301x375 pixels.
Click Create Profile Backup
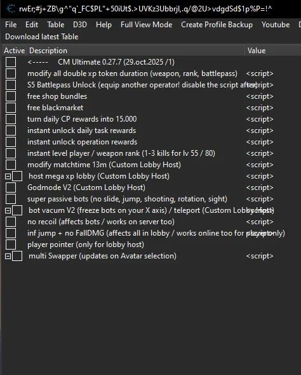[217, 25]
